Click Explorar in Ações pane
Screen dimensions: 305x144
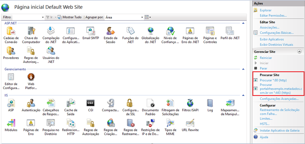click(265, 10)
